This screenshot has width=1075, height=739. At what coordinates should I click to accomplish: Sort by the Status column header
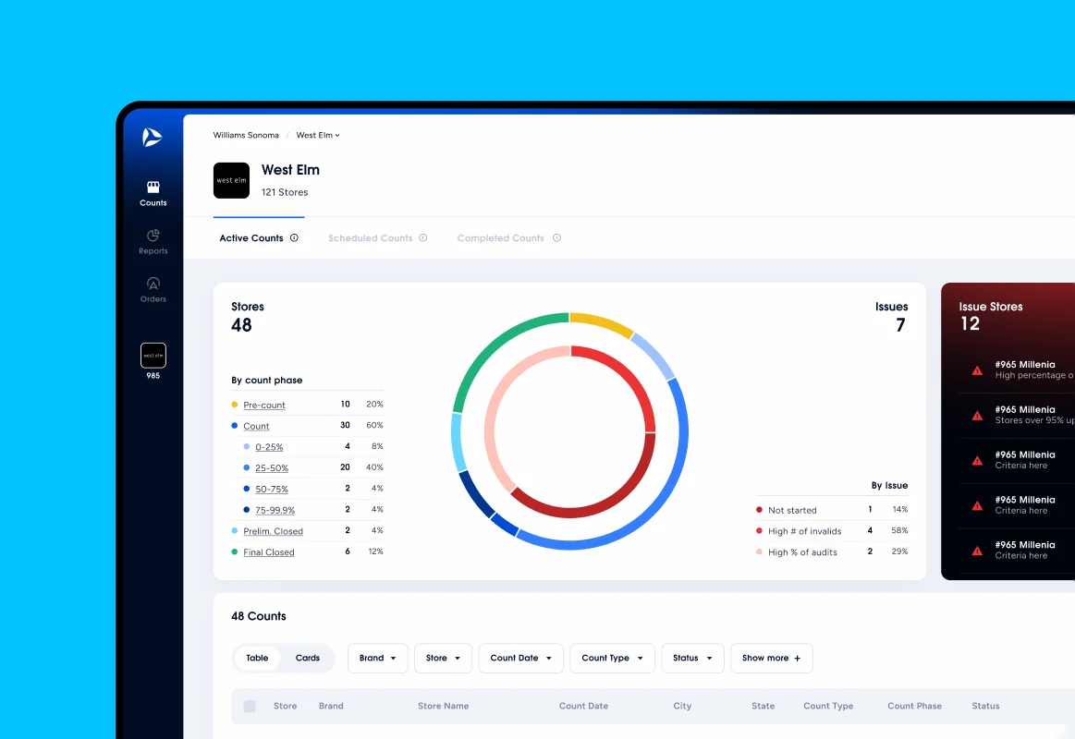(x=985, y=706)
